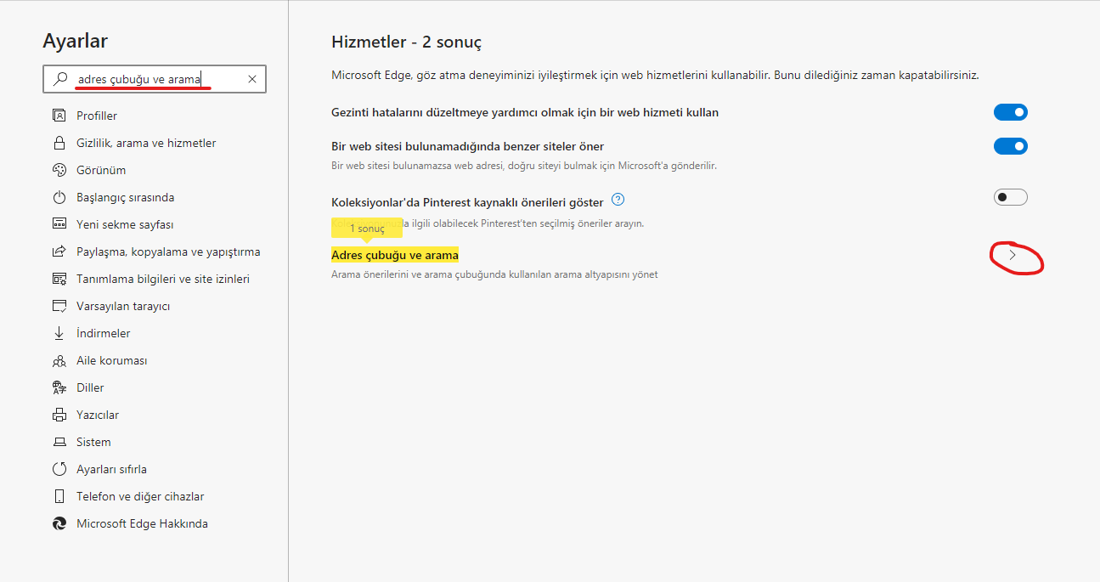This screenshot has width=1100, height=582.
Task: Click the reset icon beside Ayarları sıfırla
Action: click(59, 469)
